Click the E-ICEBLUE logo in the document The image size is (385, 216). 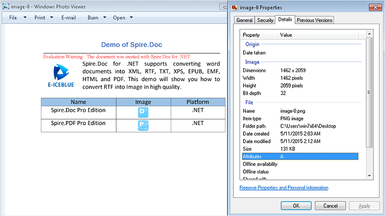tap(61, 76)
